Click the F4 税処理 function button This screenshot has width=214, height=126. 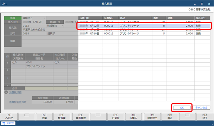pyautogui.click(x=62, y=117)
